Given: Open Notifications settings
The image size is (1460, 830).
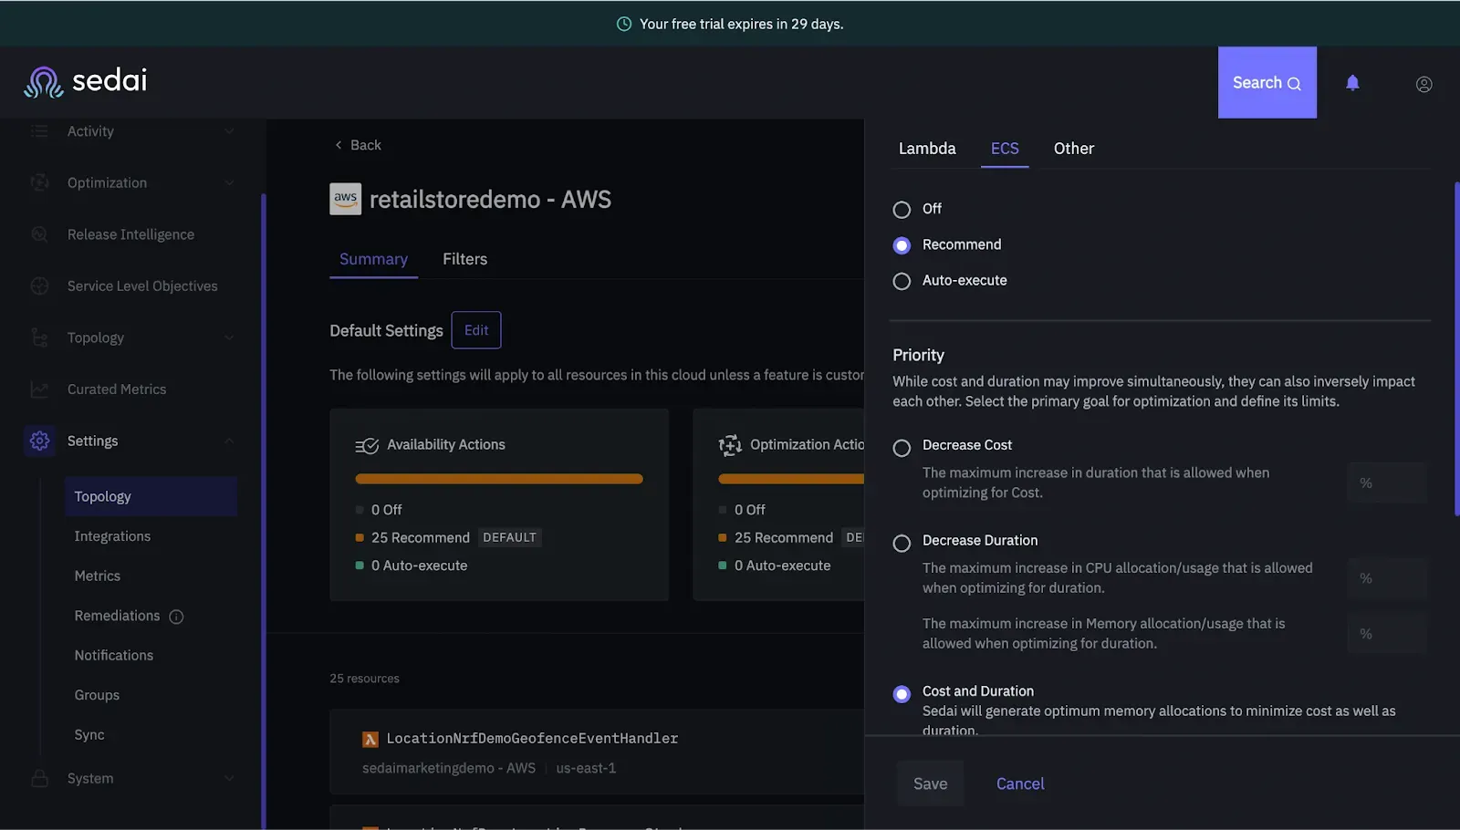Looking at the screenshot, I should (114, 655).
